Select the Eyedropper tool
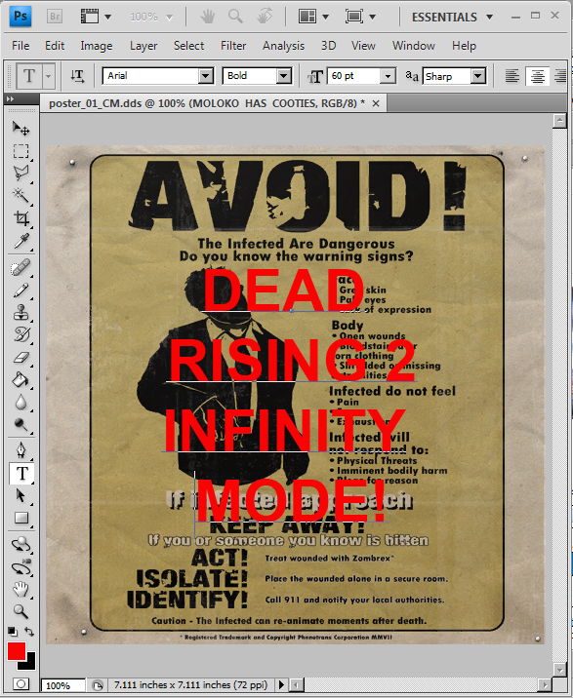This screenshot has height=698, width=573. [x=20, y=241]
